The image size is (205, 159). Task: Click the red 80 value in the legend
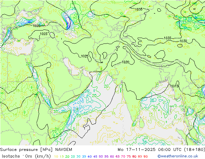134,156
